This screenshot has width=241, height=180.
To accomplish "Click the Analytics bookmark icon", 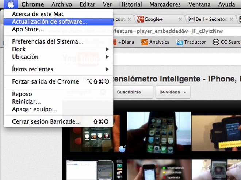I will point(145,42).
